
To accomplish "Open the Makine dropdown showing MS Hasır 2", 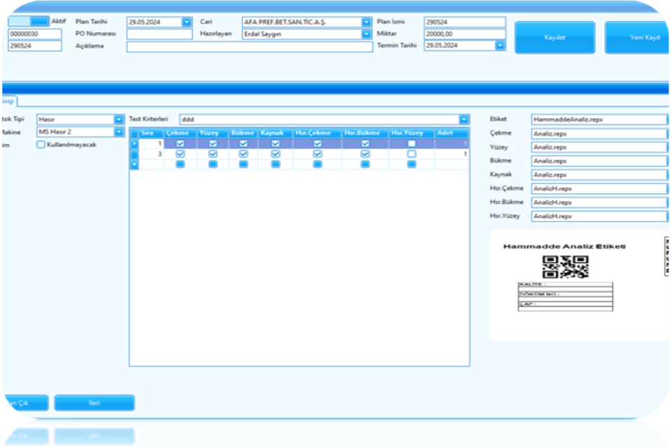I will (118, 132).
